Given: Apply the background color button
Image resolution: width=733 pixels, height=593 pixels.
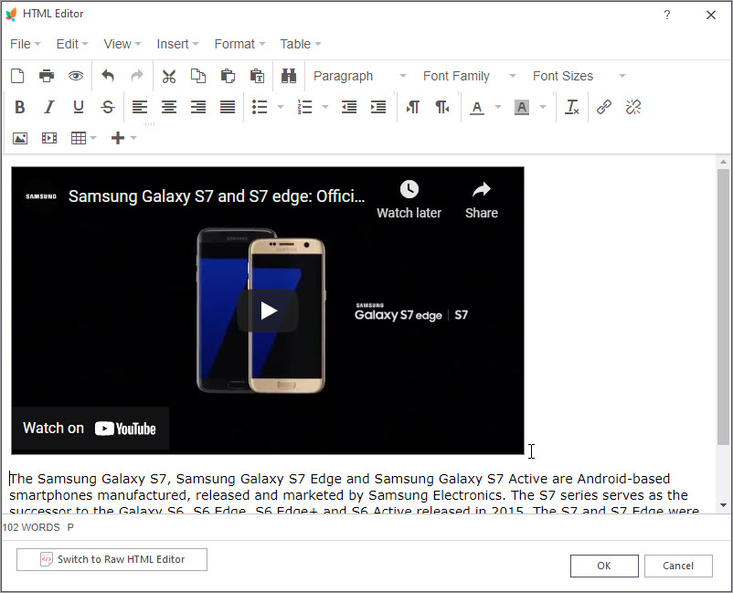Looking at the screenshot, I should click(x=522, y=108).
